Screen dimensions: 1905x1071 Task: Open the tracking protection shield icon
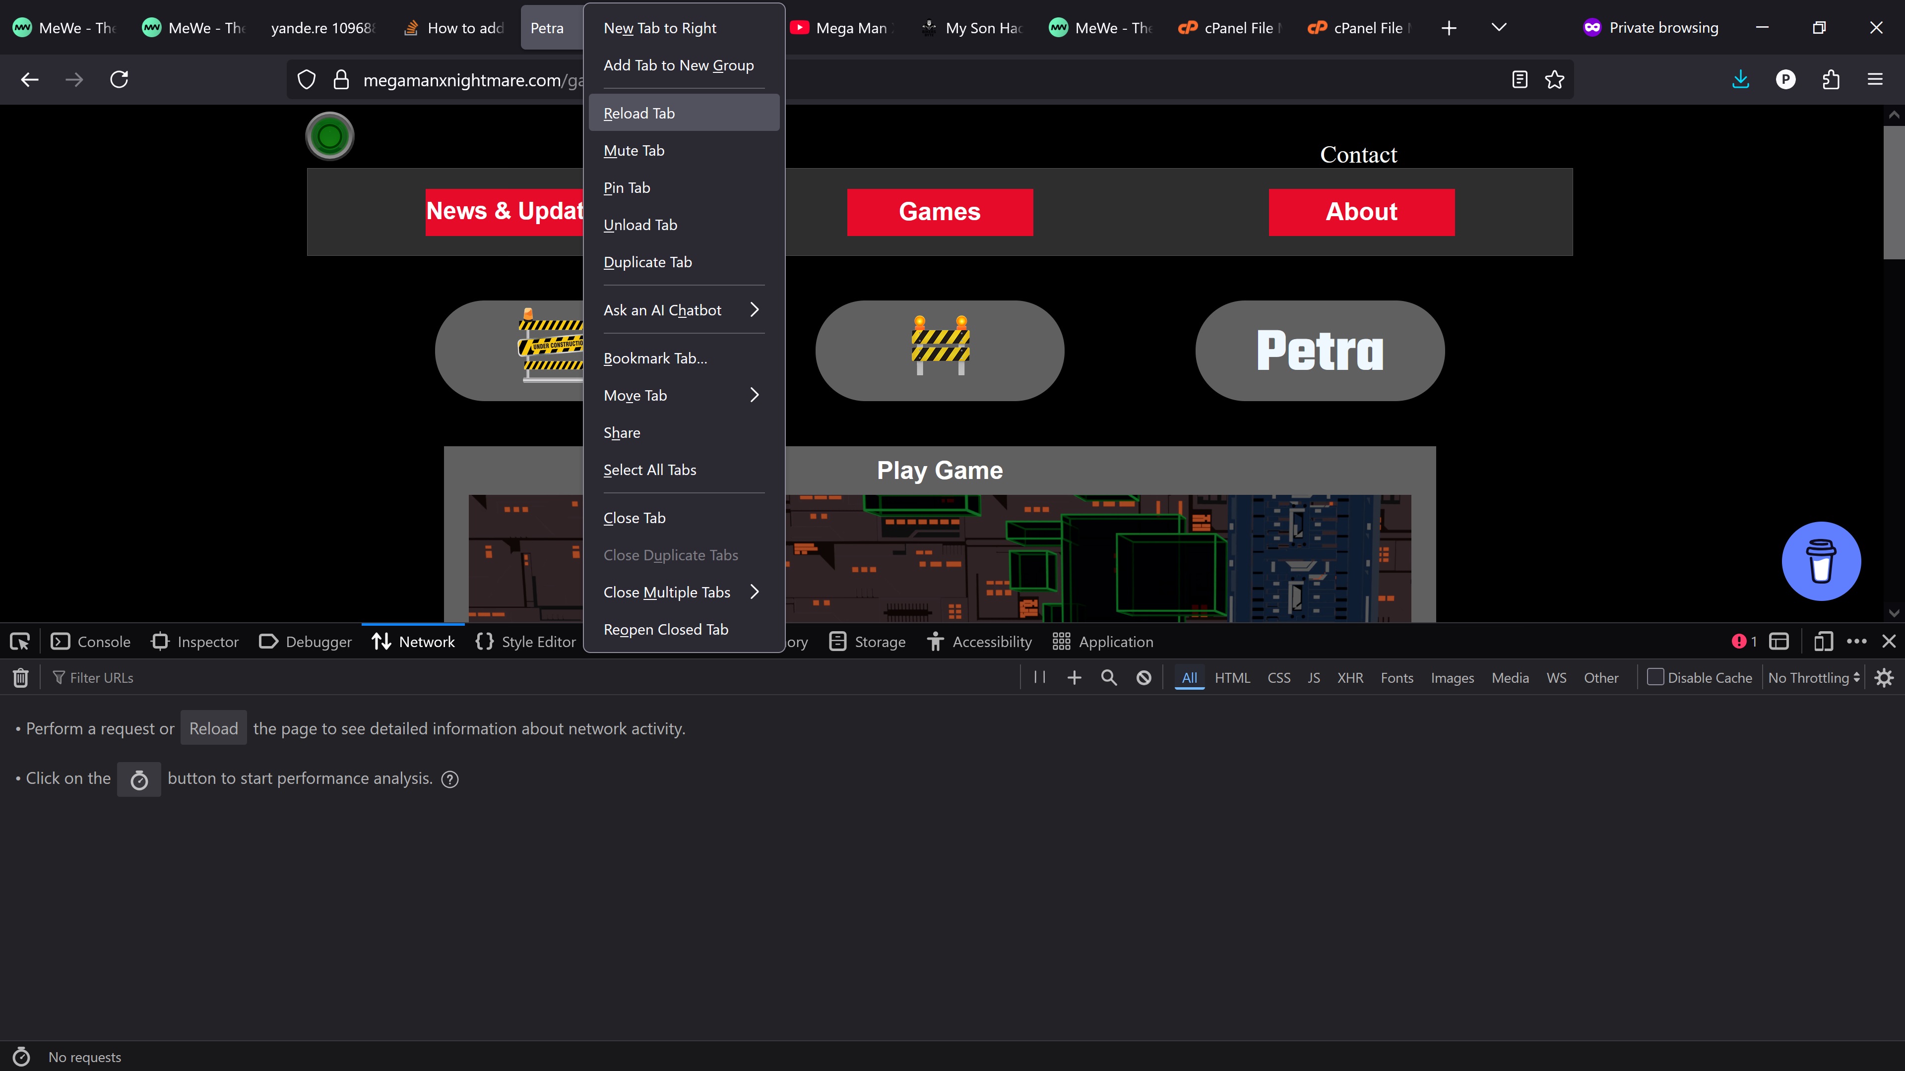[x=306, y=79]
